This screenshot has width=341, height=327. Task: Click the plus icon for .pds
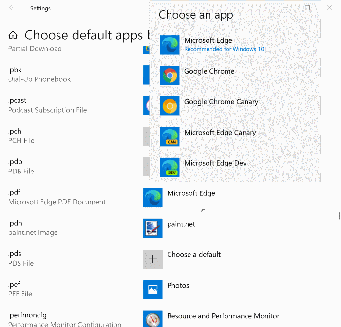coord(152,259)
